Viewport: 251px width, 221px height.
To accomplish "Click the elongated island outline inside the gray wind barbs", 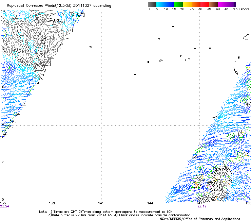I will [x=43, y=41].
